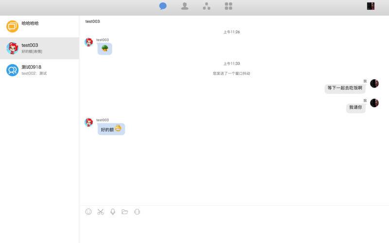
Task: Click the 等下一起去吃饭啊 message bubble
Action: click(x=345, y=88)
